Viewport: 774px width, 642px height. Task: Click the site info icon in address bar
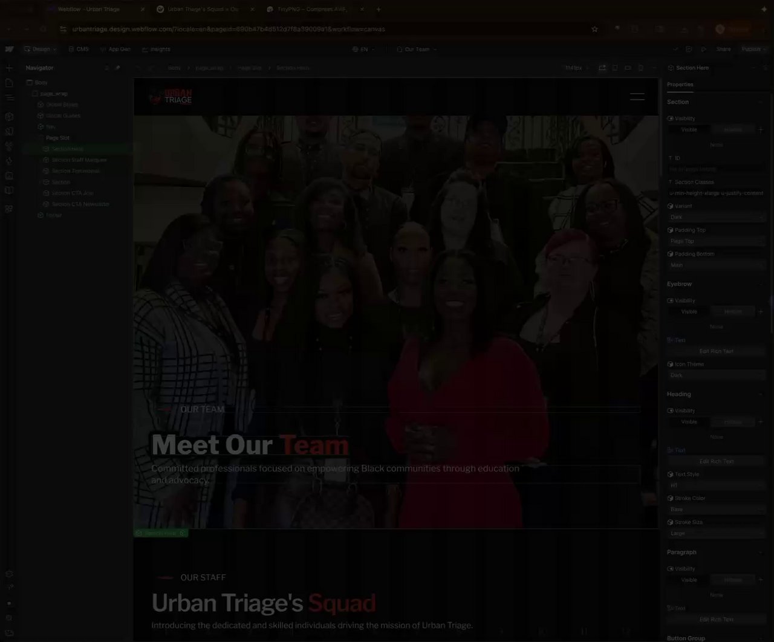(62, 29)
